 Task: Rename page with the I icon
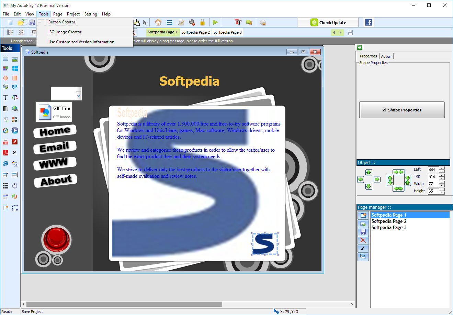tap(363, 248)
